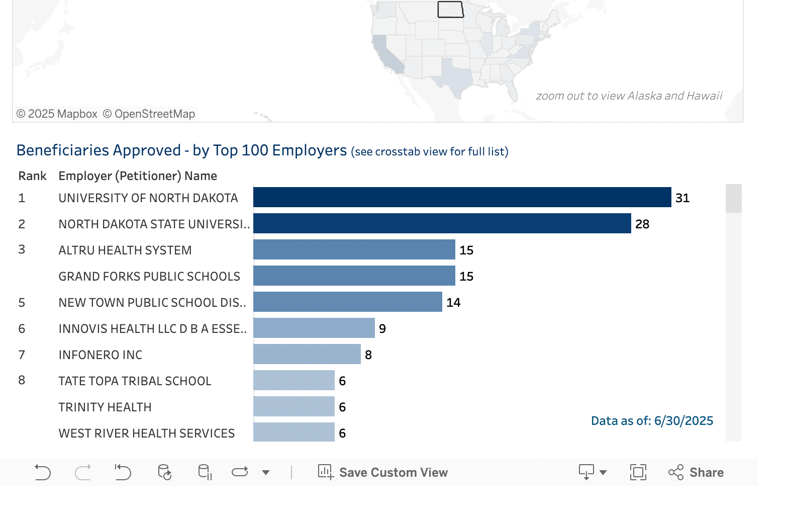Image resolution: width=786 pixels, height=522 pixels.
Task: Share the dashboard
Action: 696,472
